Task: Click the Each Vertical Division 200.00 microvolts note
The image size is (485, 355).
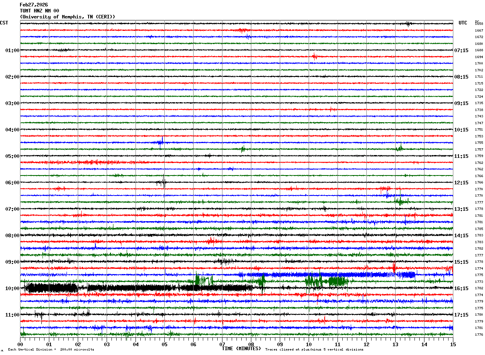Action: tap(51, 349)
